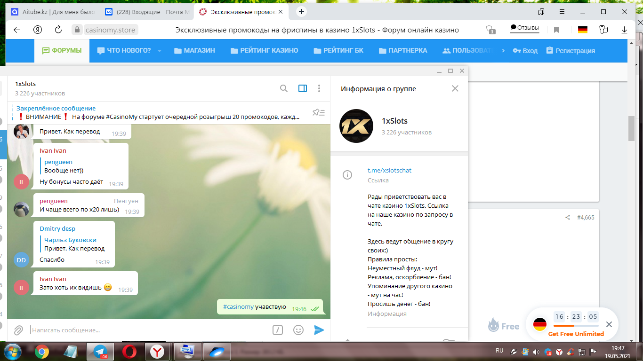Click the casinomy.store address bar
This screenshot has width=643, height=361.
click(110, 30)
